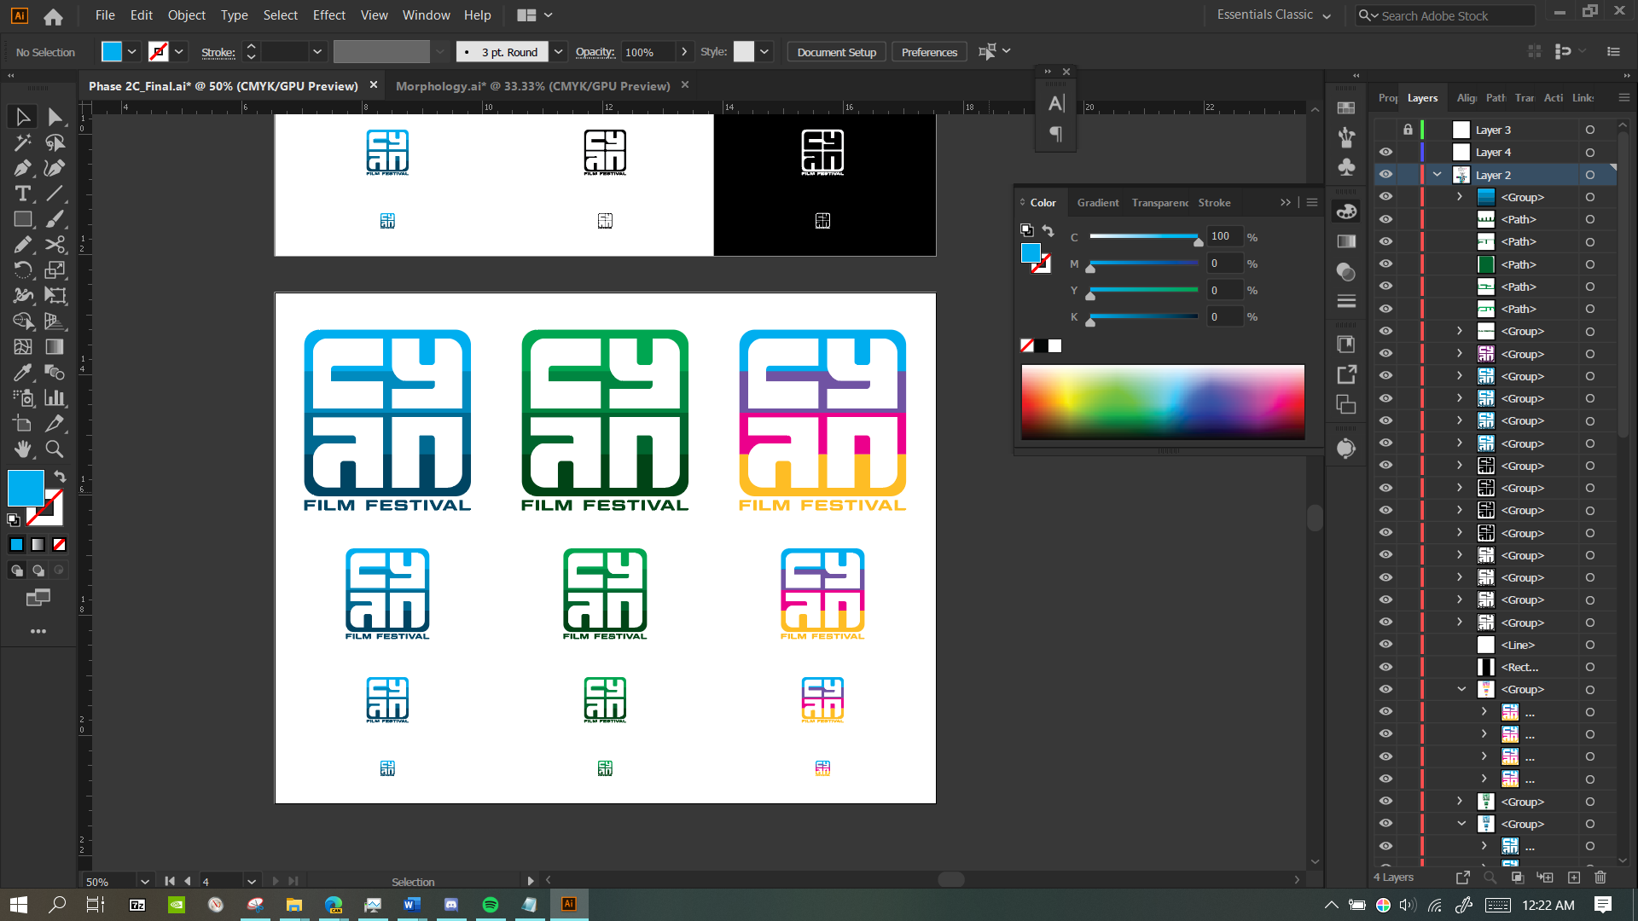Open Spotify from the Windows taskbar

[491, 905]
